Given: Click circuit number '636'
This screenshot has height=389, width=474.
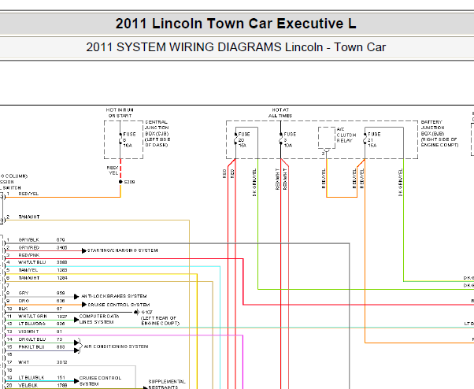Looking at the screenshot, I should click(x=61, y=301).
